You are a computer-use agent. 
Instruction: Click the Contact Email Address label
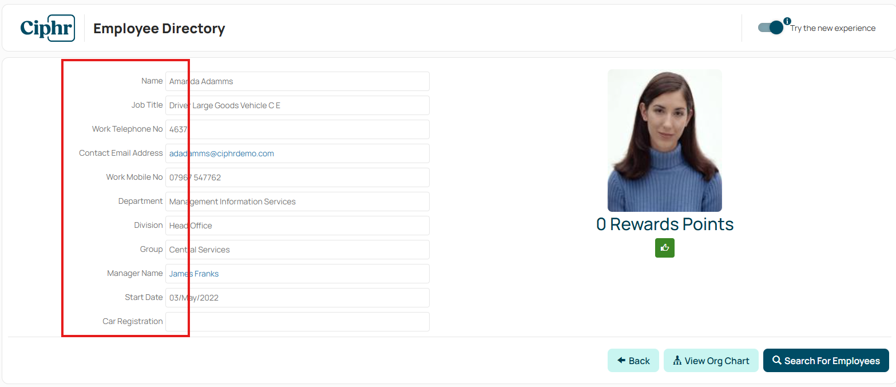121,153
